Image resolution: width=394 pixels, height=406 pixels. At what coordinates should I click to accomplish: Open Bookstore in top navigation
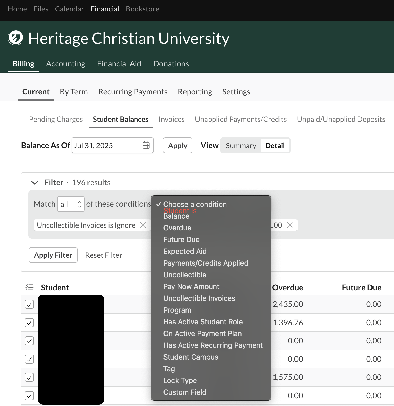click(x=143, y=9)
